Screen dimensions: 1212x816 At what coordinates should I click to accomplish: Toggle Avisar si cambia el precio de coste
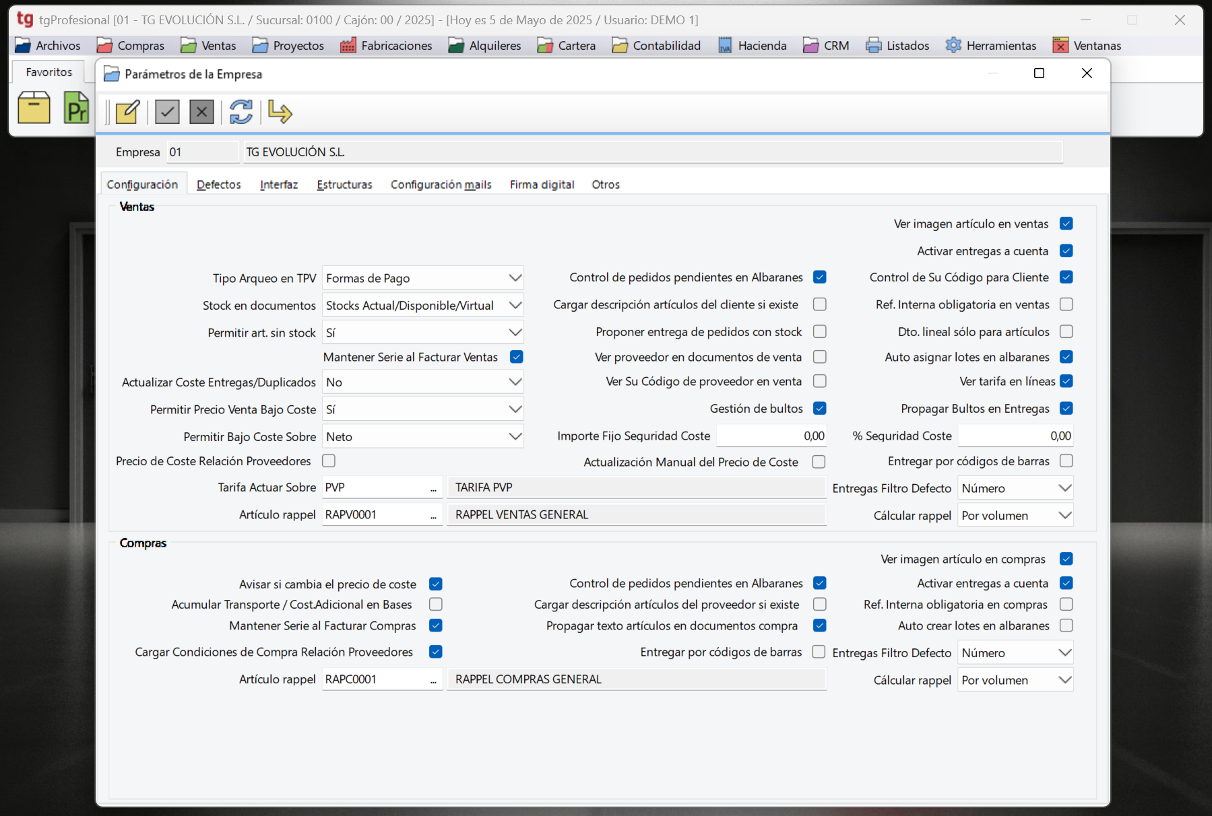coord(436,584)
